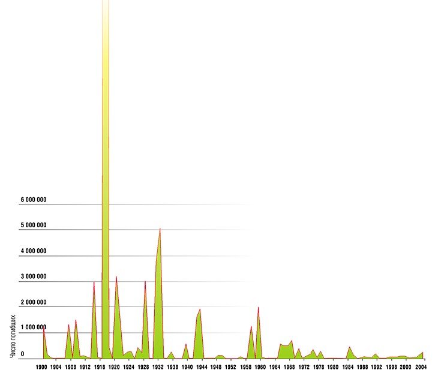Select the year 1944 label
The width and height of the screenshot is (444, 379).
(x=202, y=368)
